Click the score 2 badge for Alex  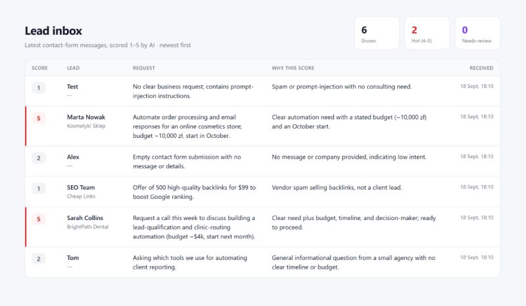click(x=39, y=158)
